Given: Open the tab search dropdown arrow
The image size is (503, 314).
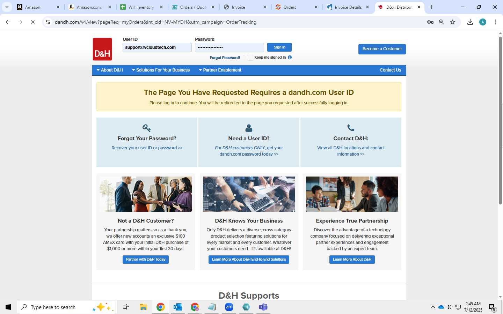Looking at the screenshot, I should coord(7,7).
